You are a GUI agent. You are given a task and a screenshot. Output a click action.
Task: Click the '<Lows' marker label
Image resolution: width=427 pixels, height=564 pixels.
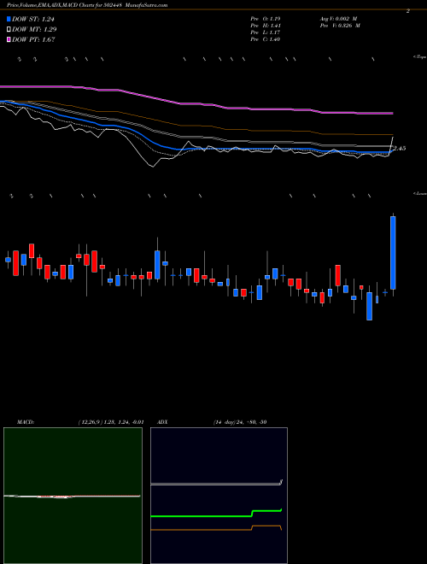click(x=420, y=193)
